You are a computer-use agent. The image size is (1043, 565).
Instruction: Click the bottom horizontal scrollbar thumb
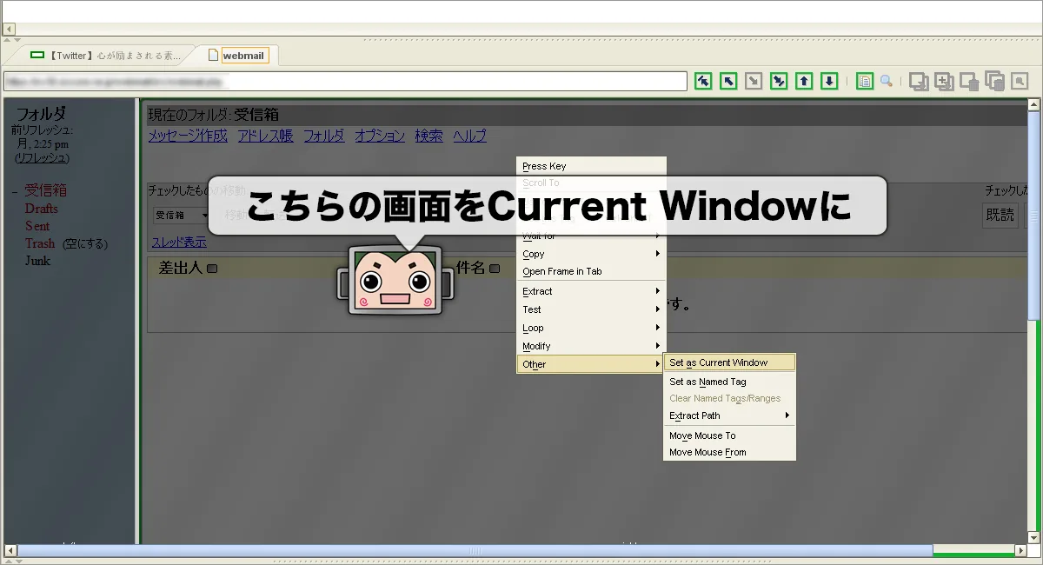click(475, 551)
